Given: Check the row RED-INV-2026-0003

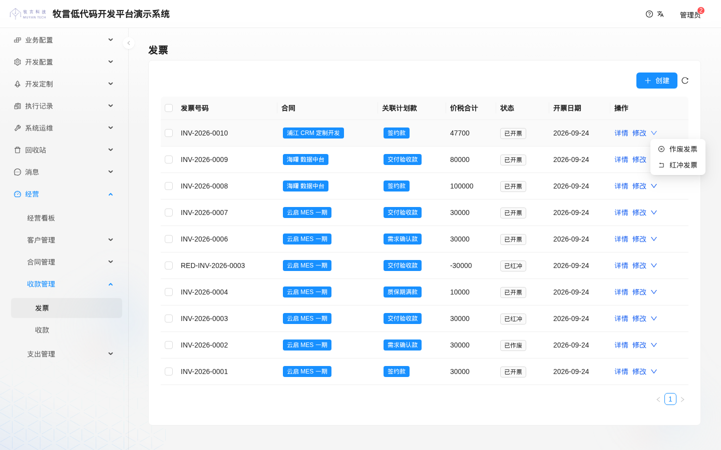Looking at the screenshot, I should click(x=169, y=265).
